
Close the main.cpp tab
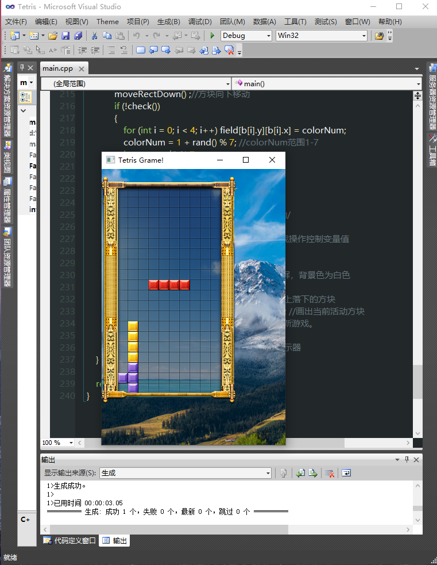[x=82, y=69]
